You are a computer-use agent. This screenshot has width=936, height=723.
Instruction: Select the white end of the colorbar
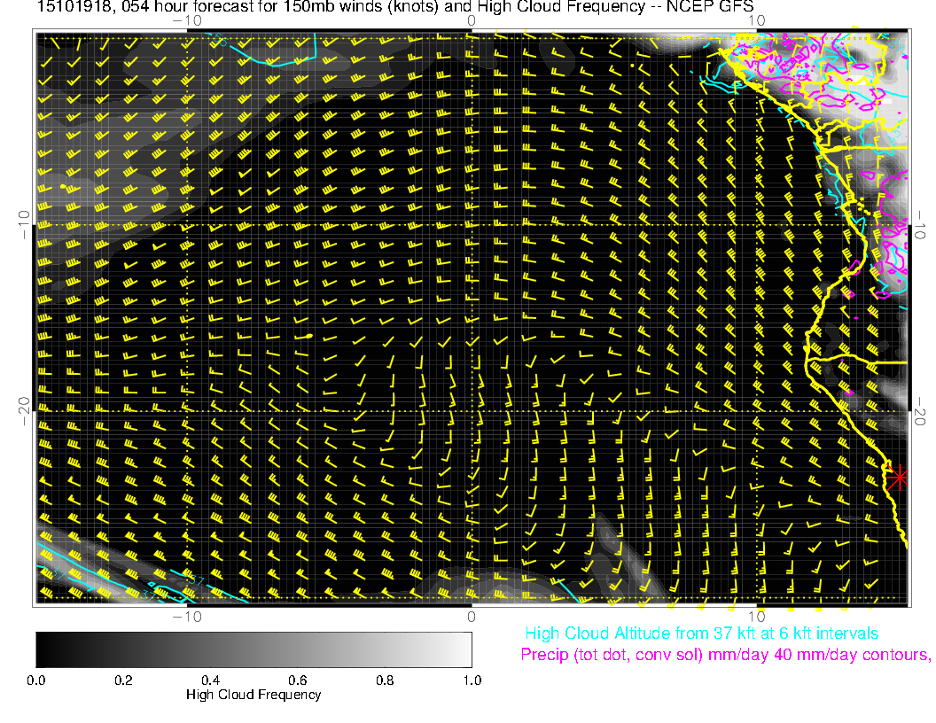click(464, 649)
